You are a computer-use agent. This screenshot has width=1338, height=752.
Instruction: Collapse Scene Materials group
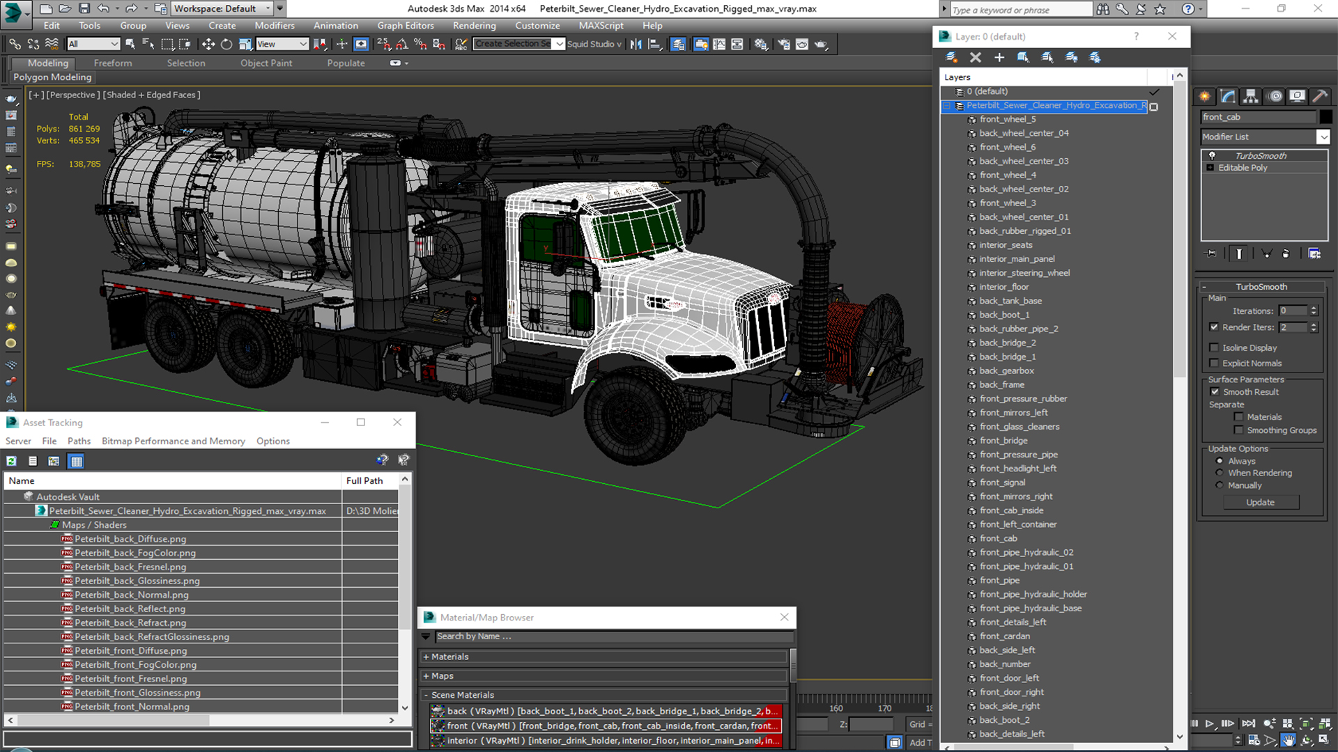click(x=426, y=695)
